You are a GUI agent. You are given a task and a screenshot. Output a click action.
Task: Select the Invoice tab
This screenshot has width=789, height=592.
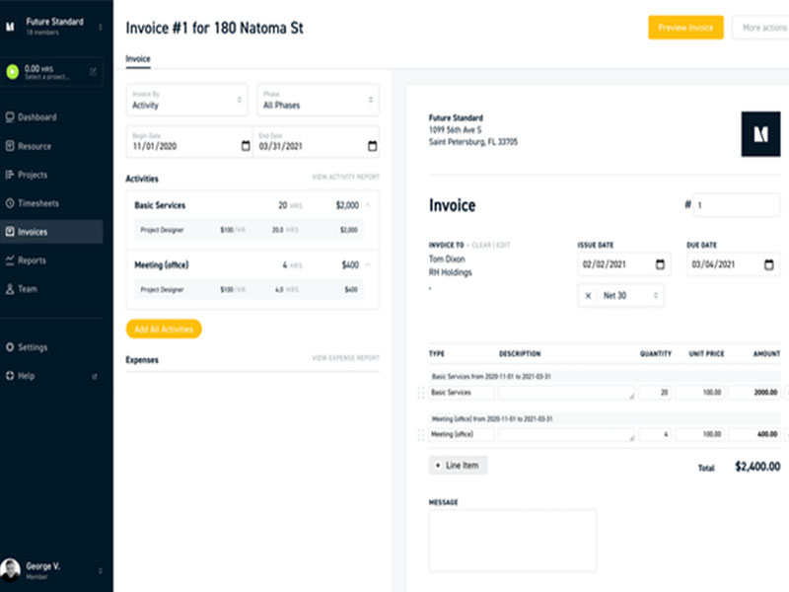(138, 59)
